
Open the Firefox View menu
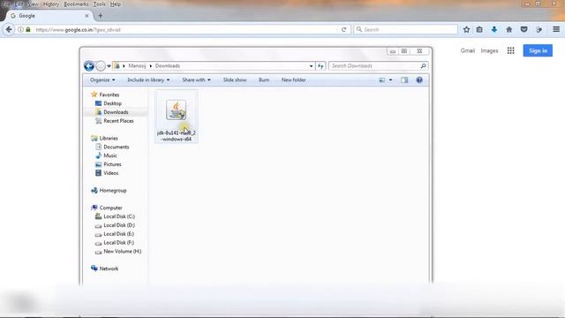34,4
